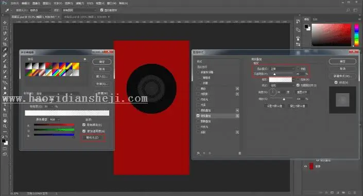Click the gradient overlay opacity slider
The image size is (363, 196).
tap(274, 74)
